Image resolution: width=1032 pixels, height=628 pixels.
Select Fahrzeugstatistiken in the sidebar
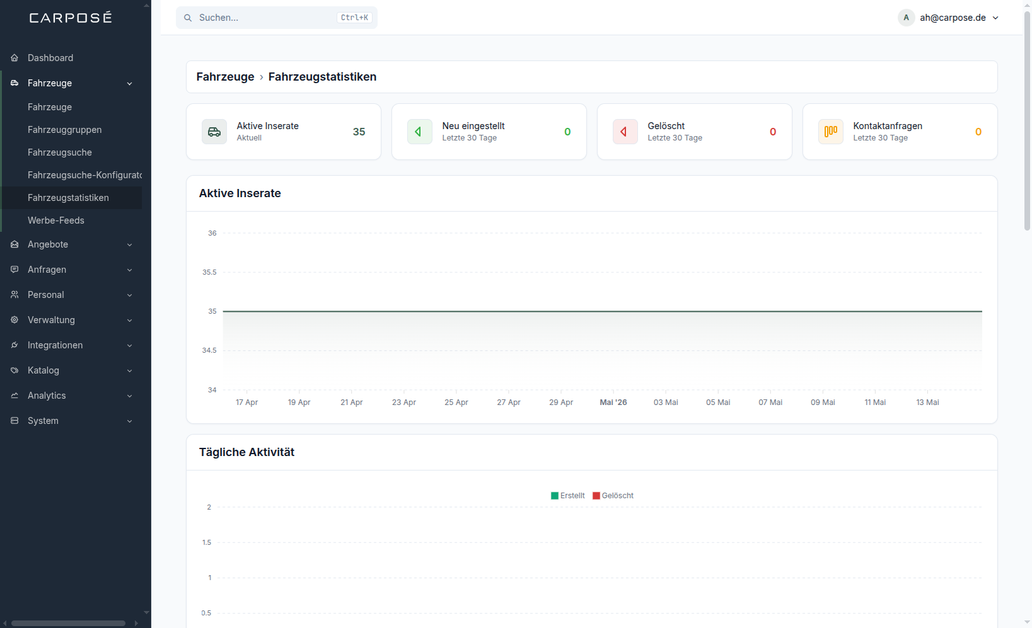click(72, 198)
